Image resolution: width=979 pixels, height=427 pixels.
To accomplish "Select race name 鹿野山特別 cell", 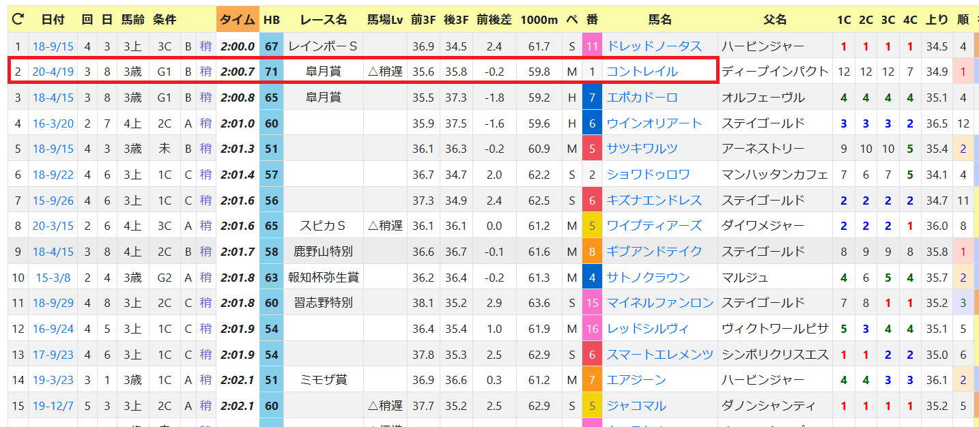I will [x=324, y=252].
